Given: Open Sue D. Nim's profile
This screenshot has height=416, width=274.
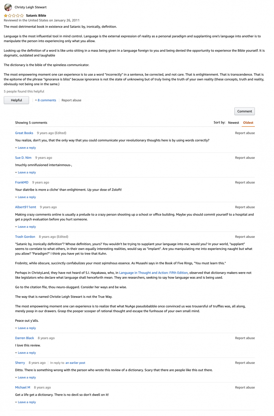Looking at the screenshot, I should [x=23, y=157].
